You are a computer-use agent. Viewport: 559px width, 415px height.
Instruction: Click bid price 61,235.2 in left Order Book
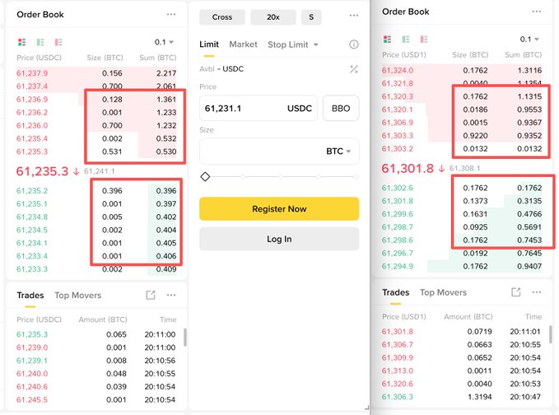pyautogui.click(x=32, y=191)
